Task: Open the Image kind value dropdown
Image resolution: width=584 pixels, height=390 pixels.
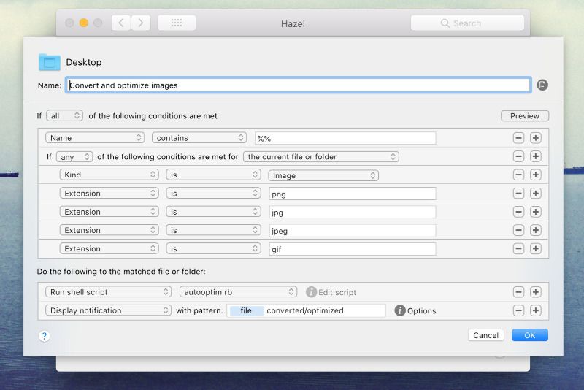Action: 323,175
